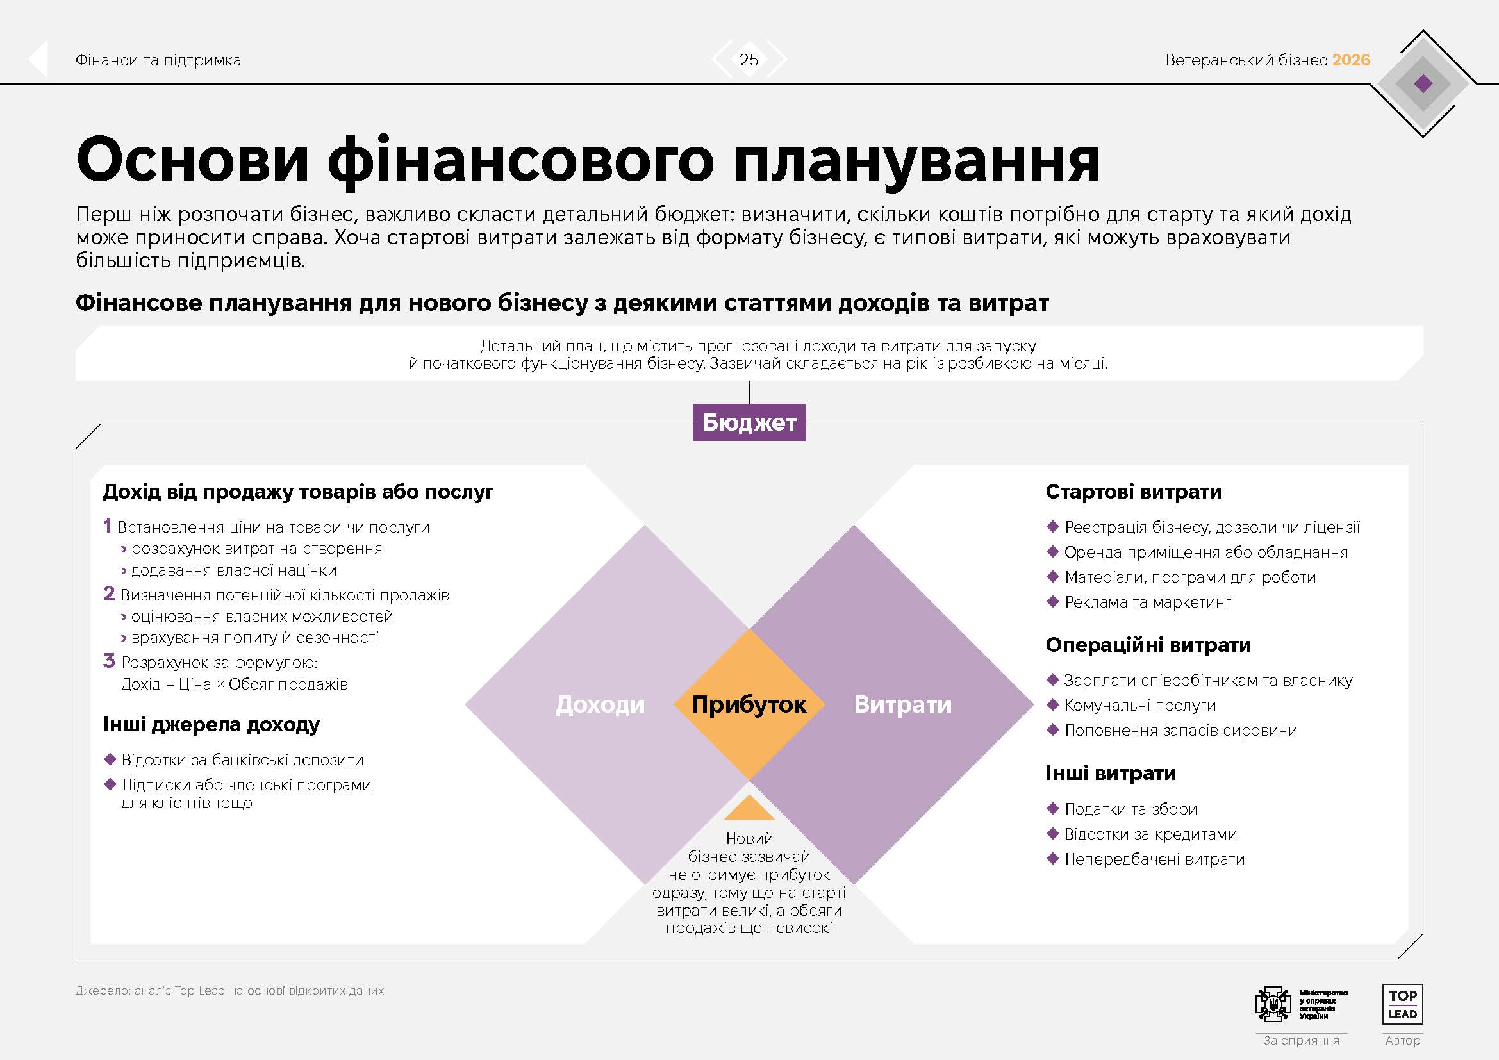The width and height of the screenshot is (1499, 1060).
Task: Click the Ветеранський бізнес 2026 header text
Action: click(1267, 60)
